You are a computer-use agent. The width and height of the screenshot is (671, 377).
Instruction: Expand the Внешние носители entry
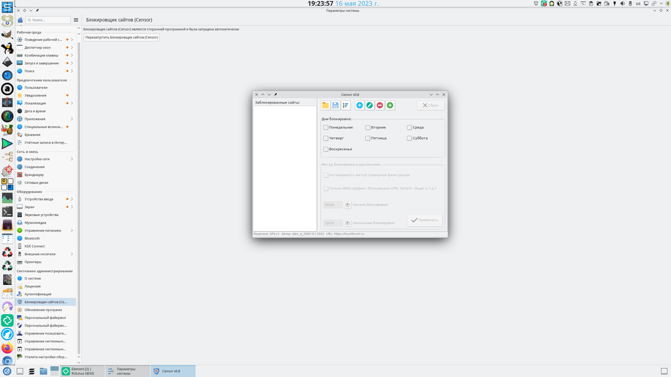coord(72,254)
